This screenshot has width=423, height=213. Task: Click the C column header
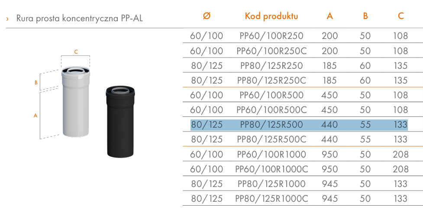(401, 16)
